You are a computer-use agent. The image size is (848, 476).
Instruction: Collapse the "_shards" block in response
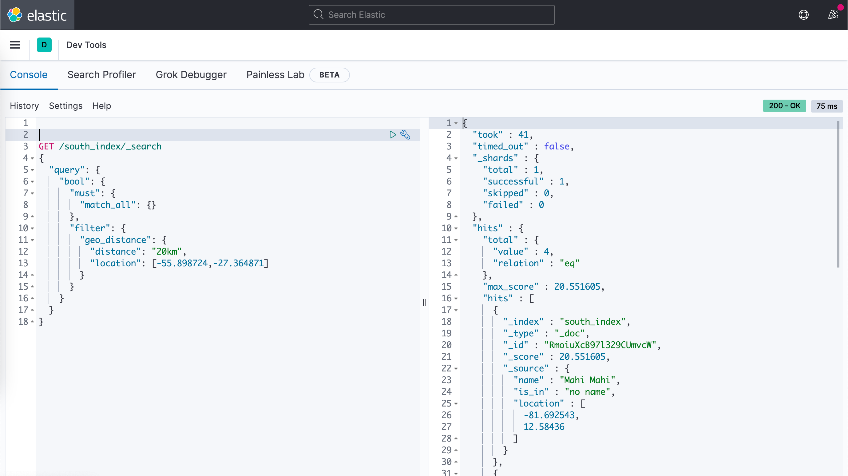(x=456, y=158)
